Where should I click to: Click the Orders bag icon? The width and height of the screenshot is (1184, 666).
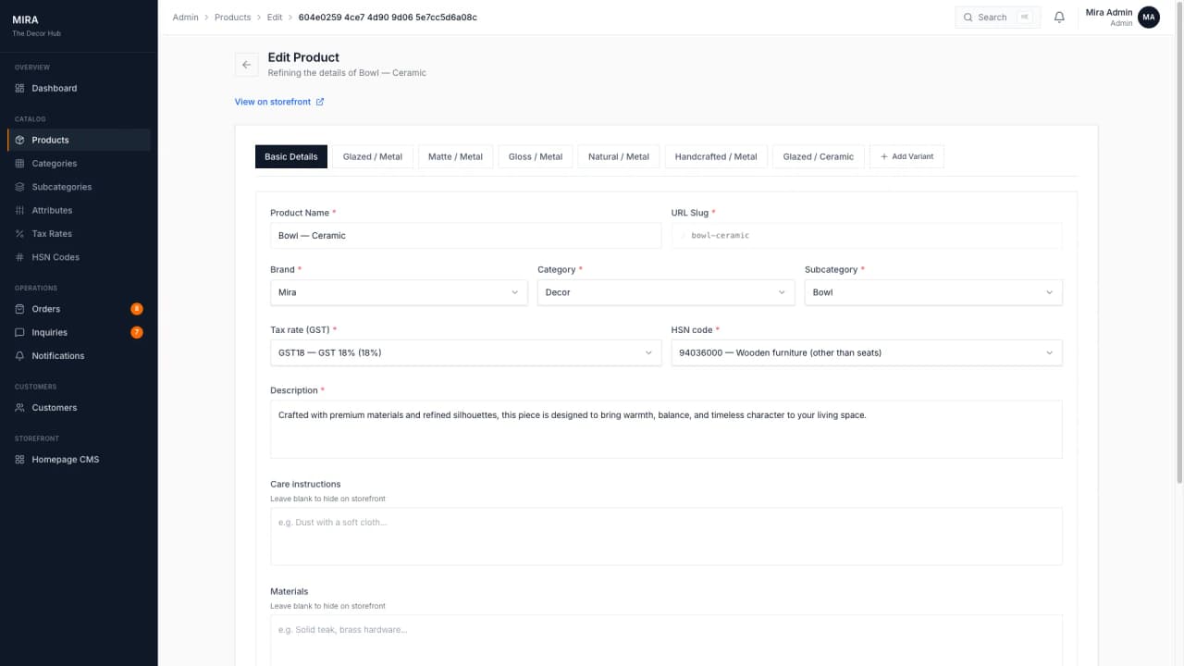pyautogui.click(x=20, y=309)
